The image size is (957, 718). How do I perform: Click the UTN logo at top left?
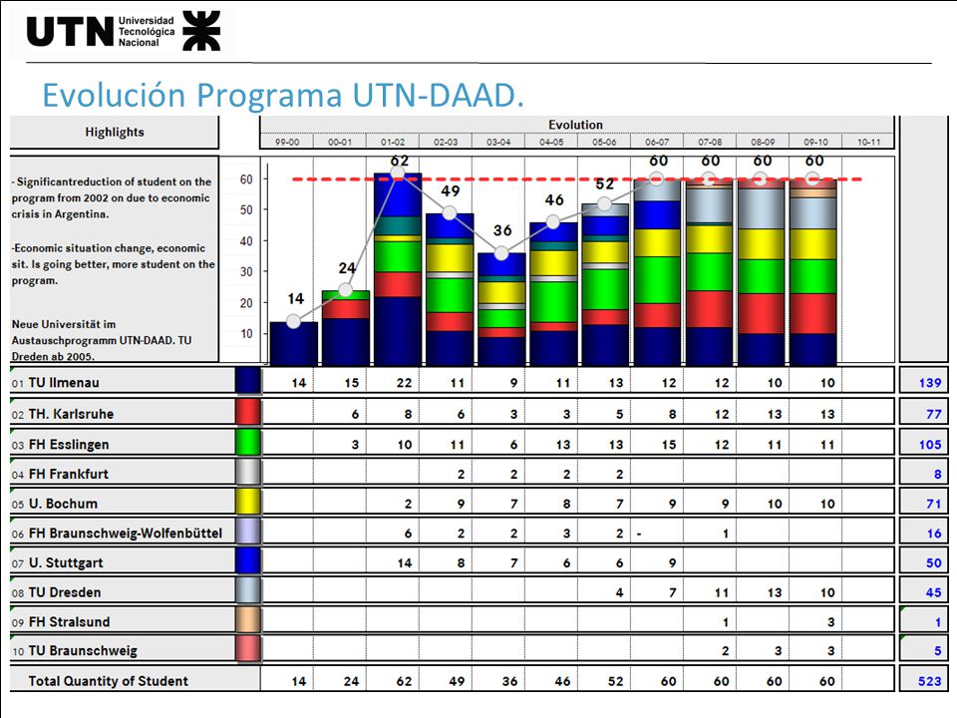(x=124, y=31)
